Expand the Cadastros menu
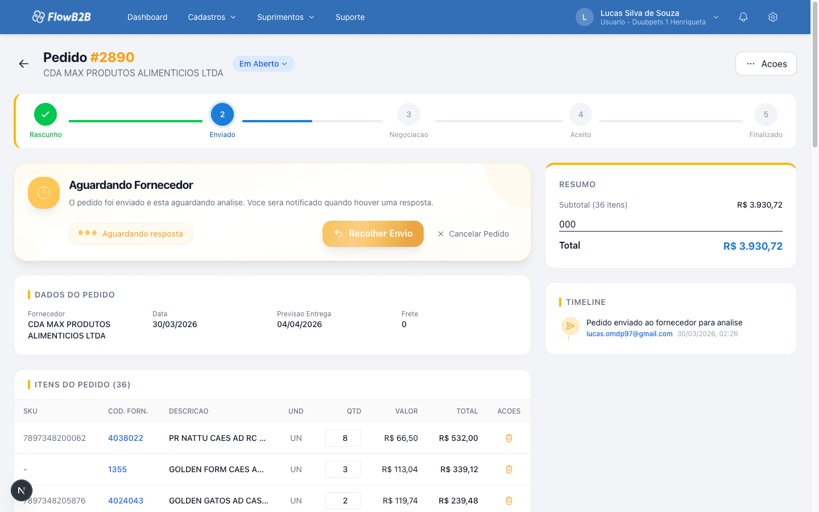 212,17
